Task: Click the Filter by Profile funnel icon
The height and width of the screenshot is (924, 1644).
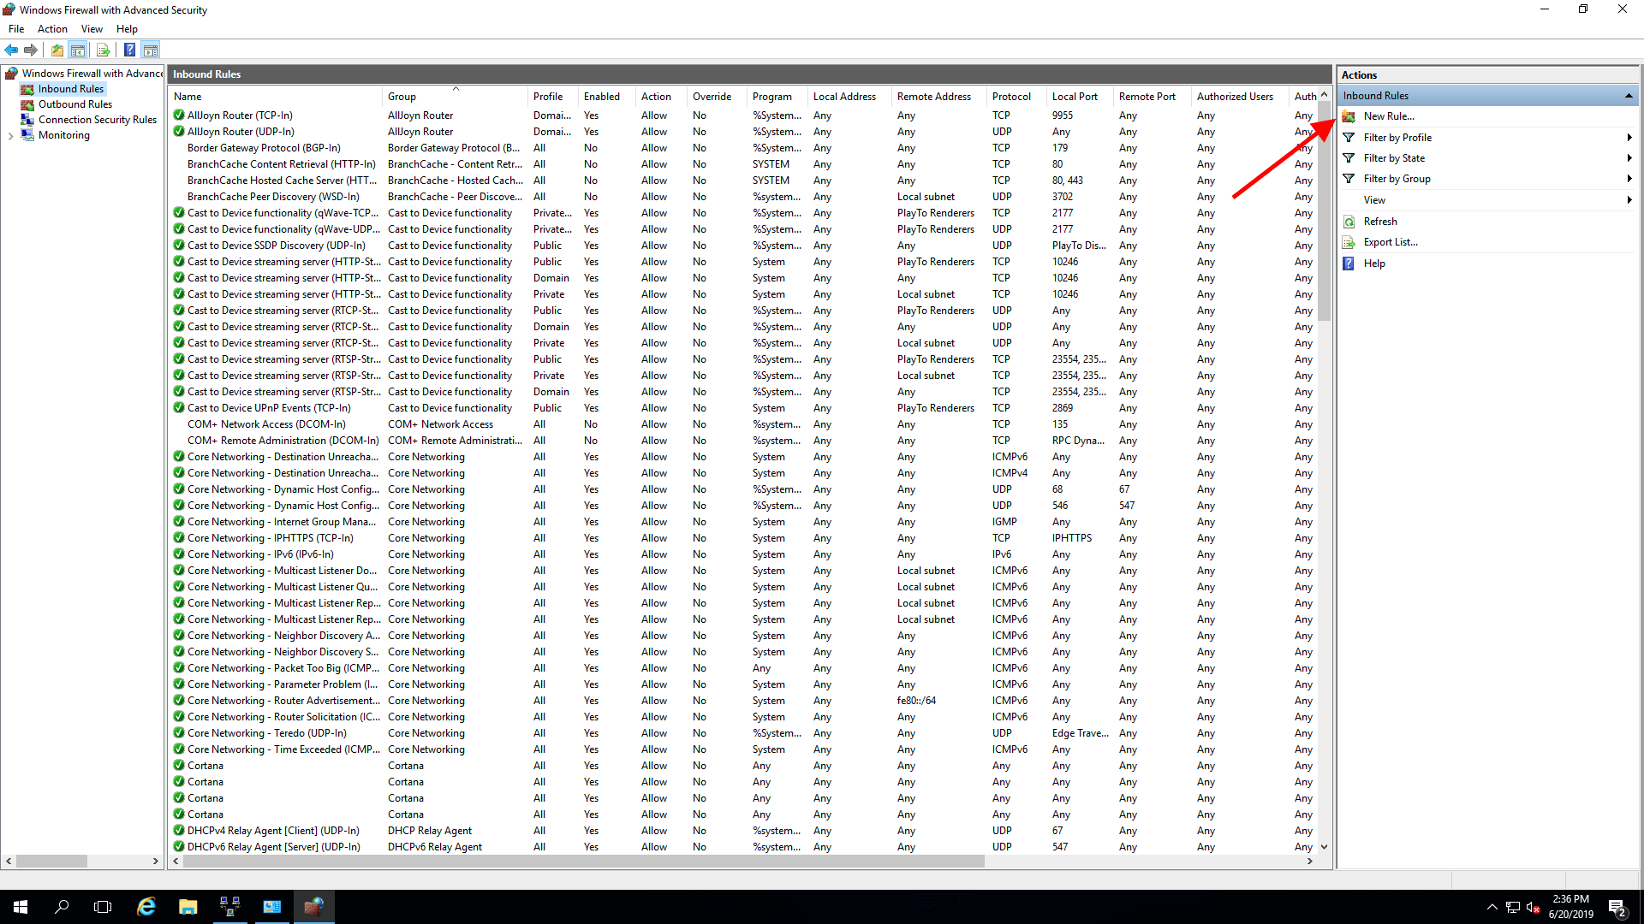Action: (1349, 138)
